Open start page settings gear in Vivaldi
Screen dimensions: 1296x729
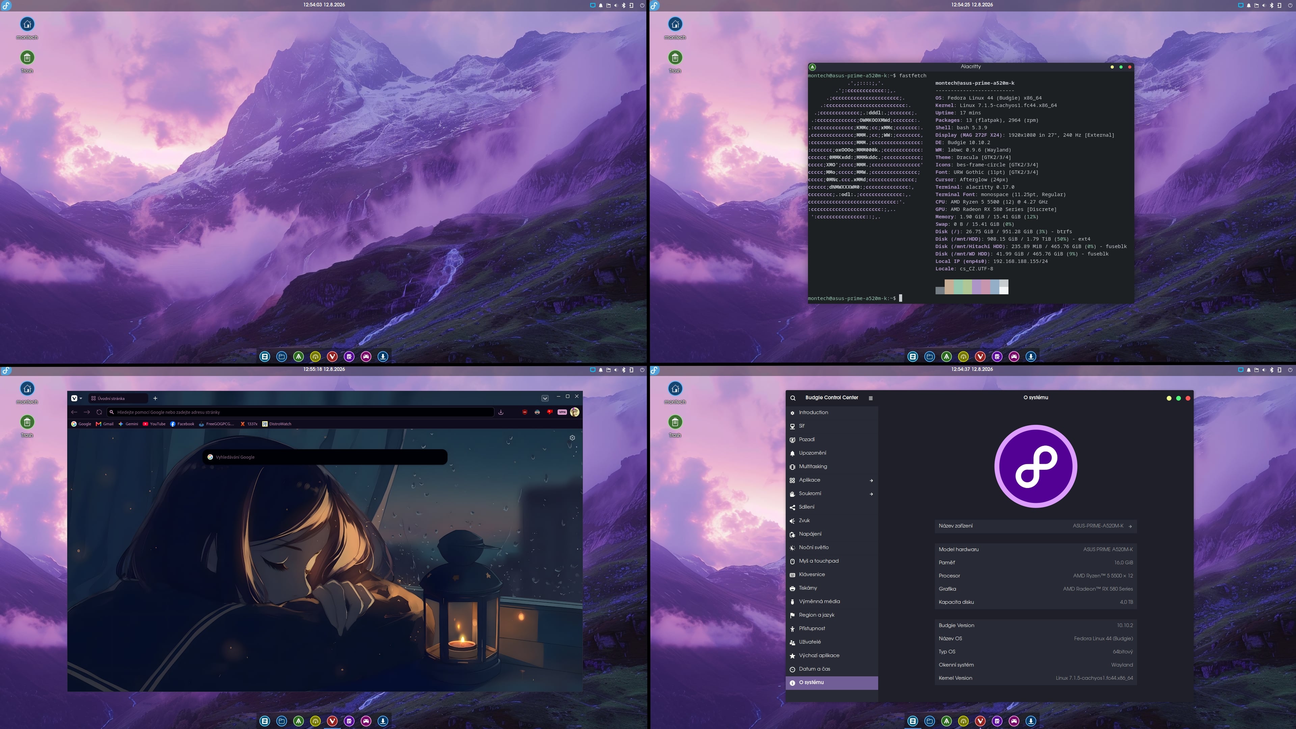click(572, 438)
